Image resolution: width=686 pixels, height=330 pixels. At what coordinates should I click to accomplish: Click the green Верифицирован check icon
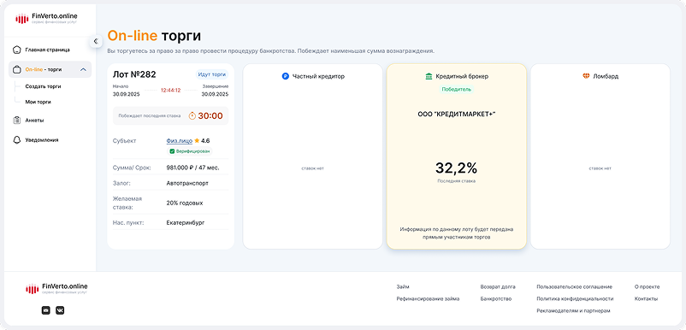(x=173, y=151)
